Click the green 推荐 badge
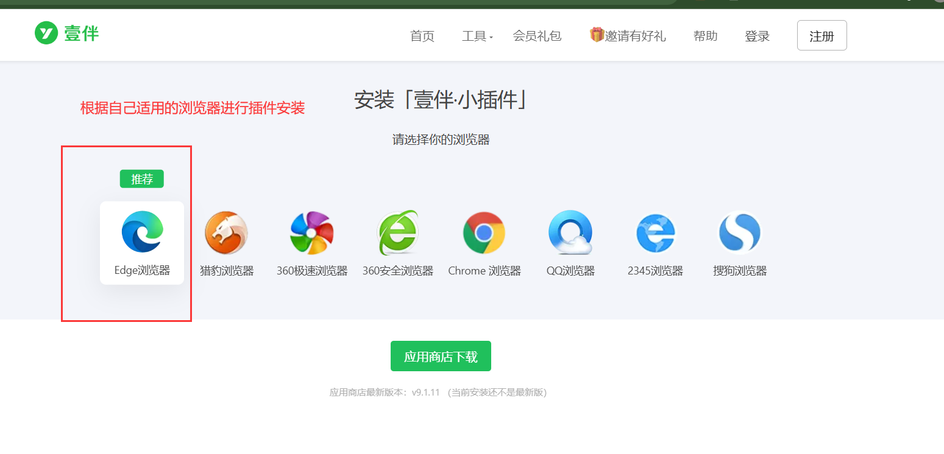This screenshot has height=454, width=944. [x=142, y=179]
